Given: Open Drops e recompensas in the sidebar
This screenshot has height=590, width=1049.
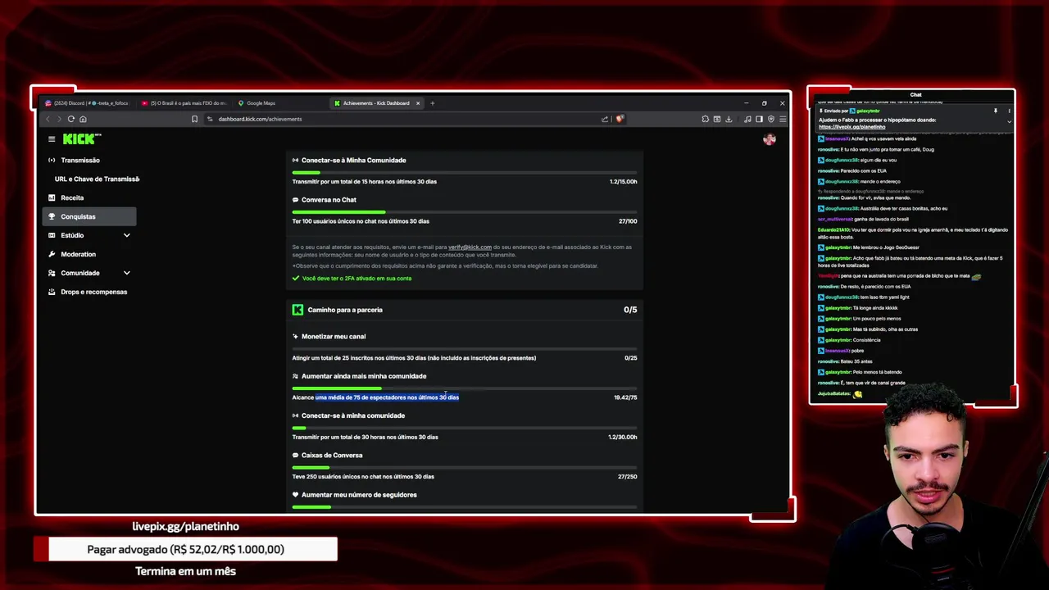Looking at the screenshot, I should tap(93, 292).
